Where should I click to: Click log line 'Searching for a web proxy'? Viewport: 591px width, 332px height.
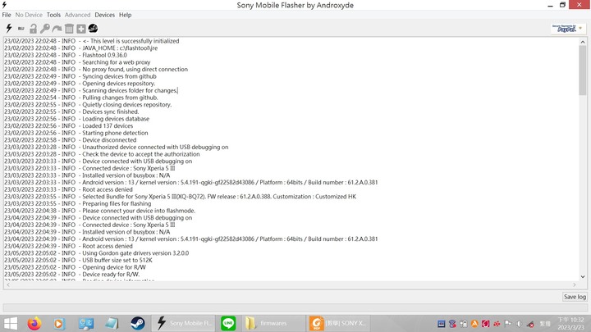click(x=116, y=62)
